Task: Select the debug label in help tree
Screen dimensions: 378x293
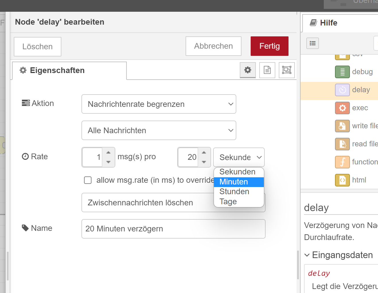Action: pos(363,72)
